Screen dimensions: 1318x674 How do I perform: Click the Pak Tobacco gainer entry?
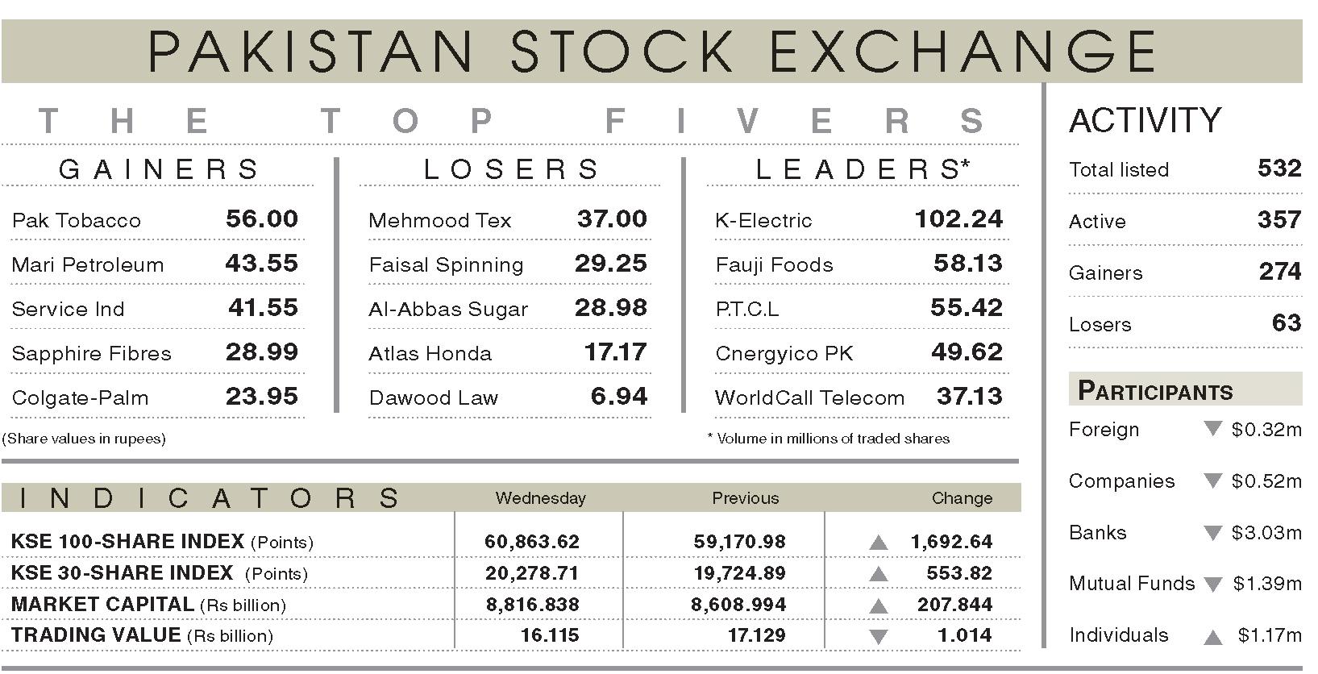(77, 220)
